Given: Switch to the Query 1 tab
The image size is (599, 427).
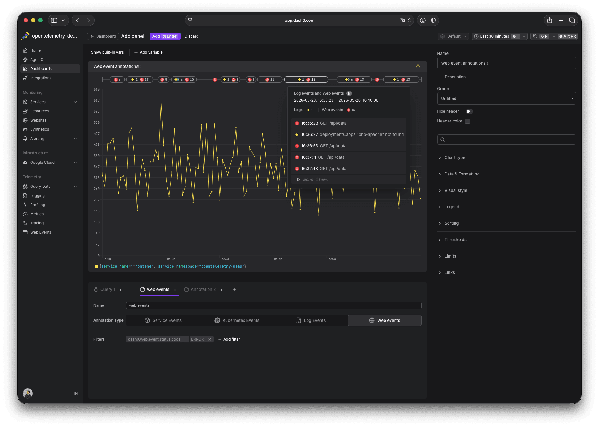Looking at the screenshot, I should click(x=105, y=289).
